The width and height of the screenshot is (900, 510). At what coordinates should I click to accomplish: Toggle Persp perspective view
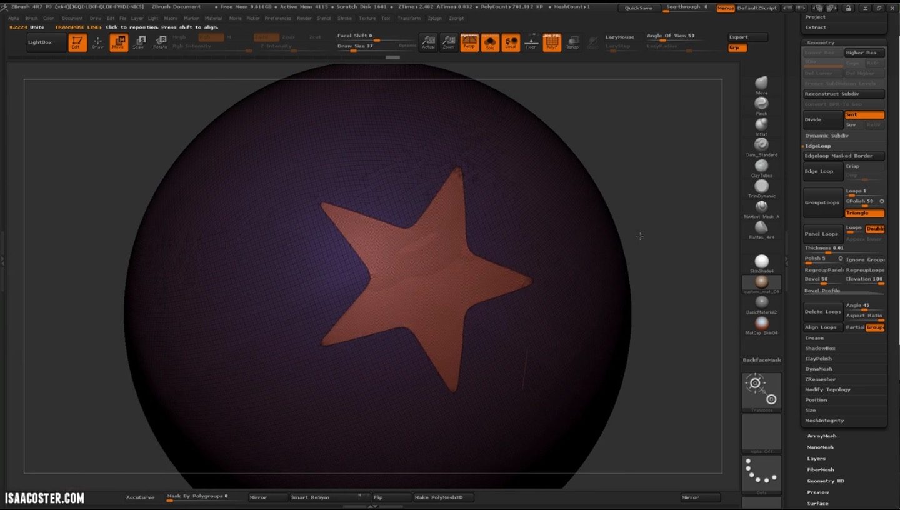click(469, 42)
